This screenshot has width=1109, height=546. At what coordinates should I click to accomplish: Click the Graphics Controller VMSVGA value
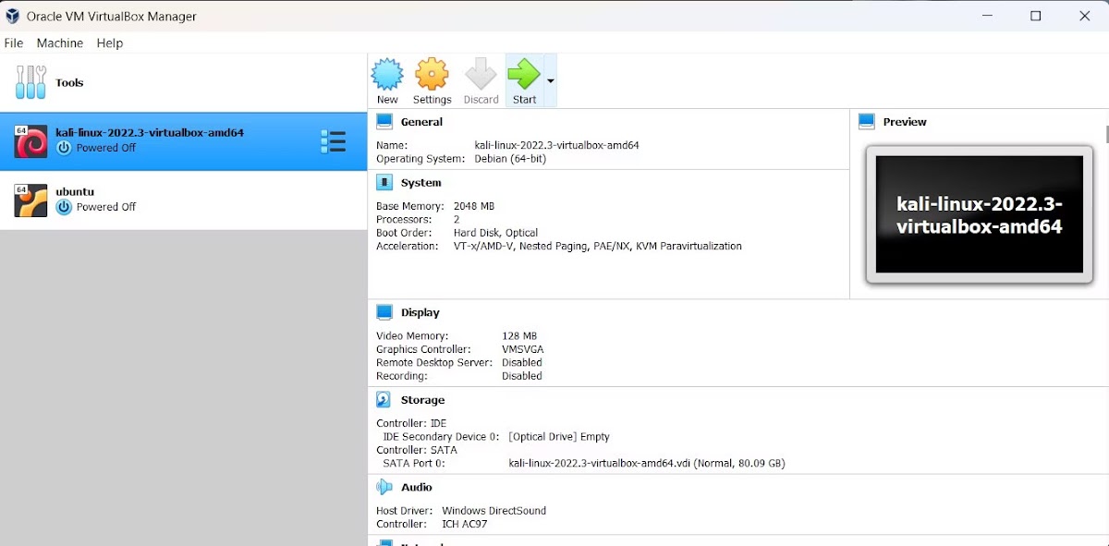point(523,349)
